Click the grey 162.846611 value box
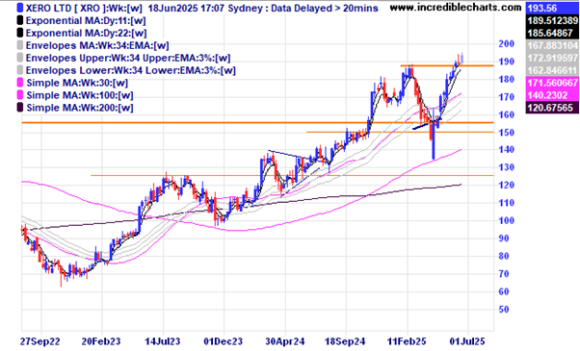The height and width of the screenshot is (351, 580). click(552, 70)
